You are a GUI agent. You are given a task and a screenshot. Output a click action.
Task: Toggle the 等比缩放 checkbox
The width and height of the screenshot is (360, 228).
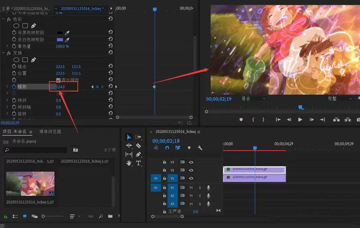click(58, 80)
